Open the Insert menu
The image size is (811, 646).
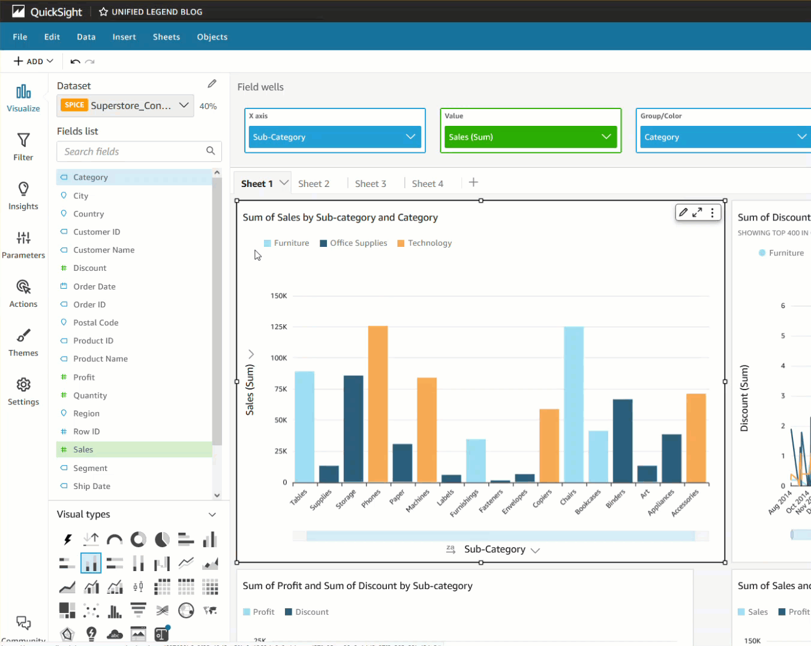(x=124, y=37)
